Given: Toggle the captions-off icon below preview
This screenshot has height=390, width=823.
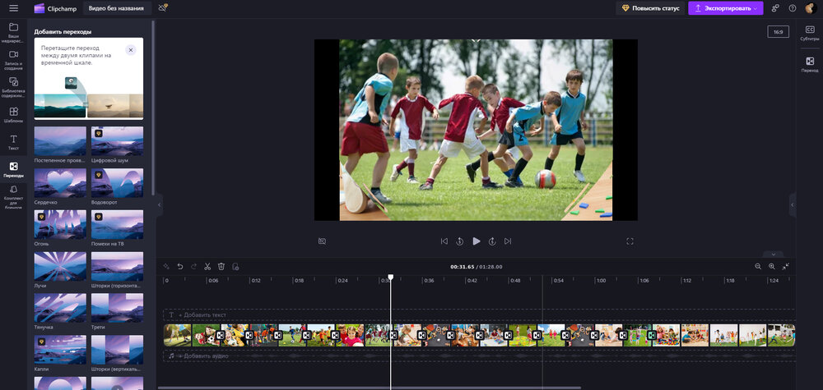Looking at the screenshot, I should 323,241.
